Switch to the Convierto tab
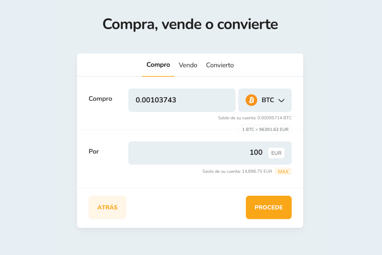This screenshot has height=255, width=382. point(220,65)
